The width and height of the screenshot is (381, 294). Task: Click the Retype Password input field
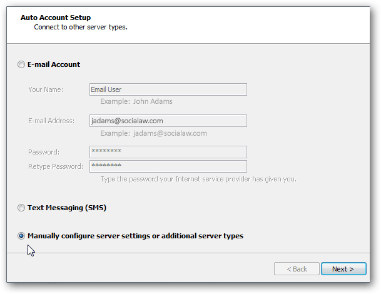pyautogui.click(x=168, y=166)
